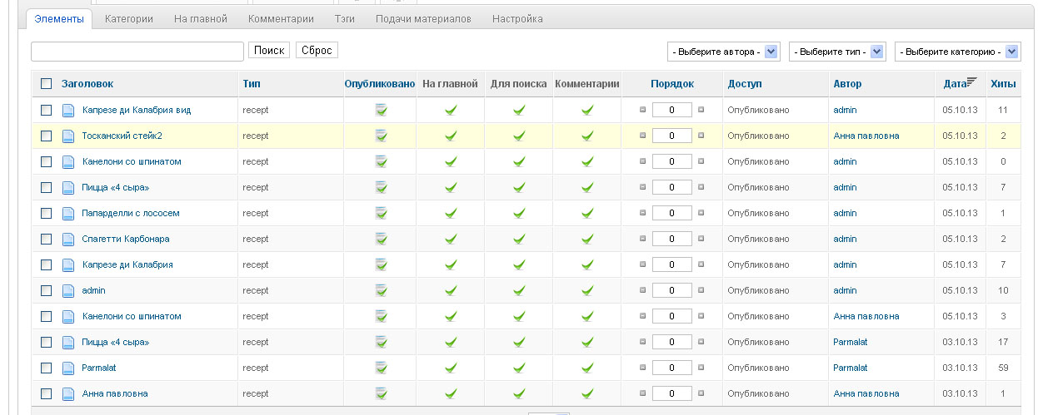The image size is (1038, 415).
Task: Open the Выберите автора dropdown
Action: [x=723, y=52]
